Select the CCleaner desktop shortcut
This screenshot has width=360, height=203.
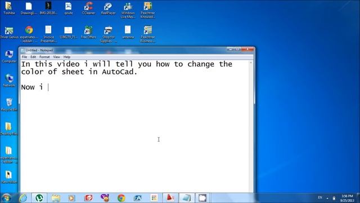pyautogui.click(x=88, y=8)
